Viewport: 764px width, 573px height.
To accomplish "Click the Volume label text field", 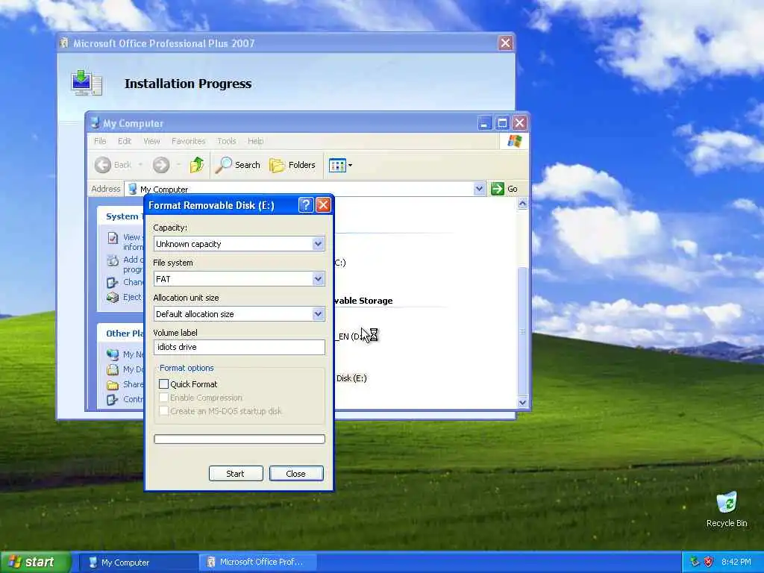I will [x=239, y=347].
